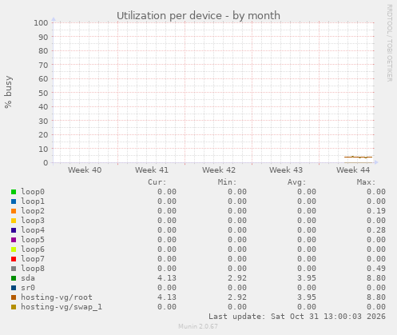This screenshot has width=397, height=335.
Task: Click sda min value 2.92
Action: coord(237,278)
